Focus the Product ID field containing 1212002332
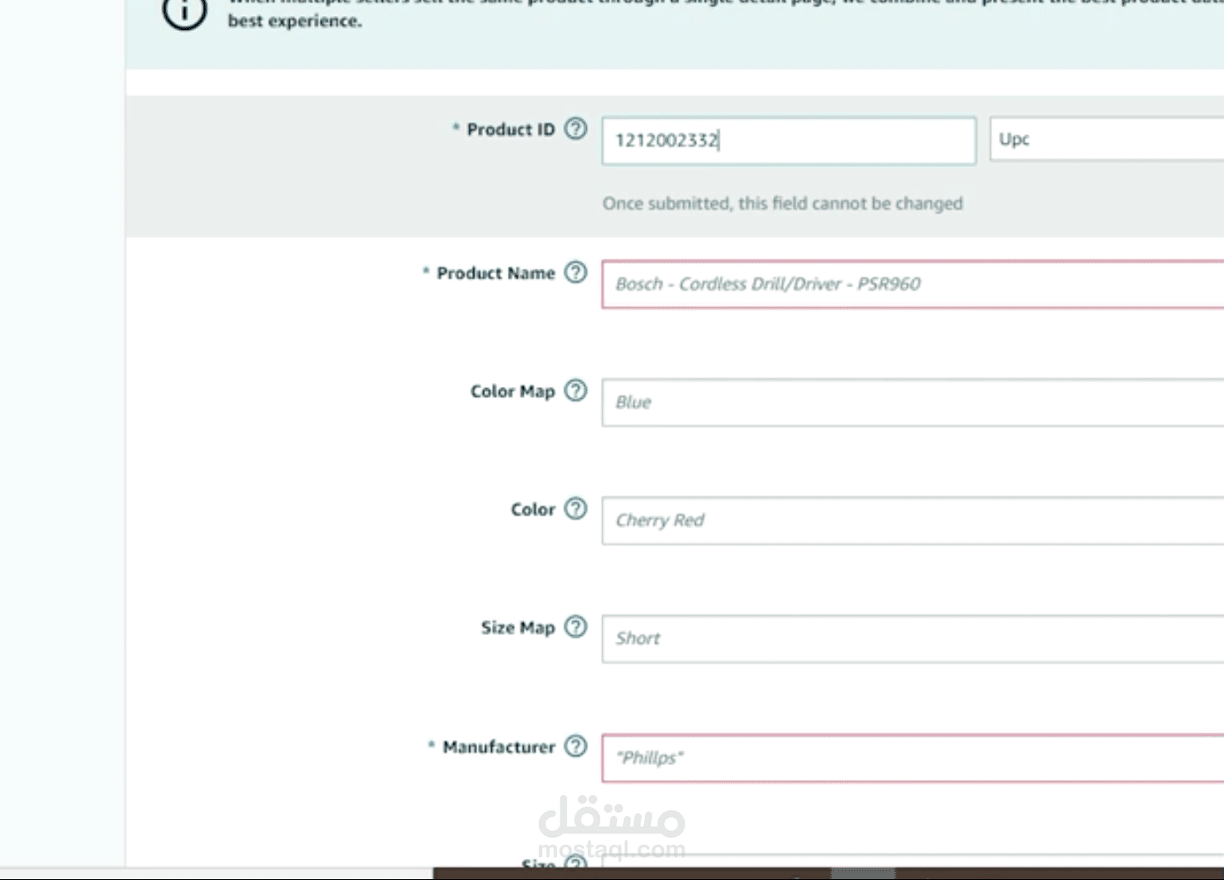This screenshot has width=1224, height=880. (789, 141)
